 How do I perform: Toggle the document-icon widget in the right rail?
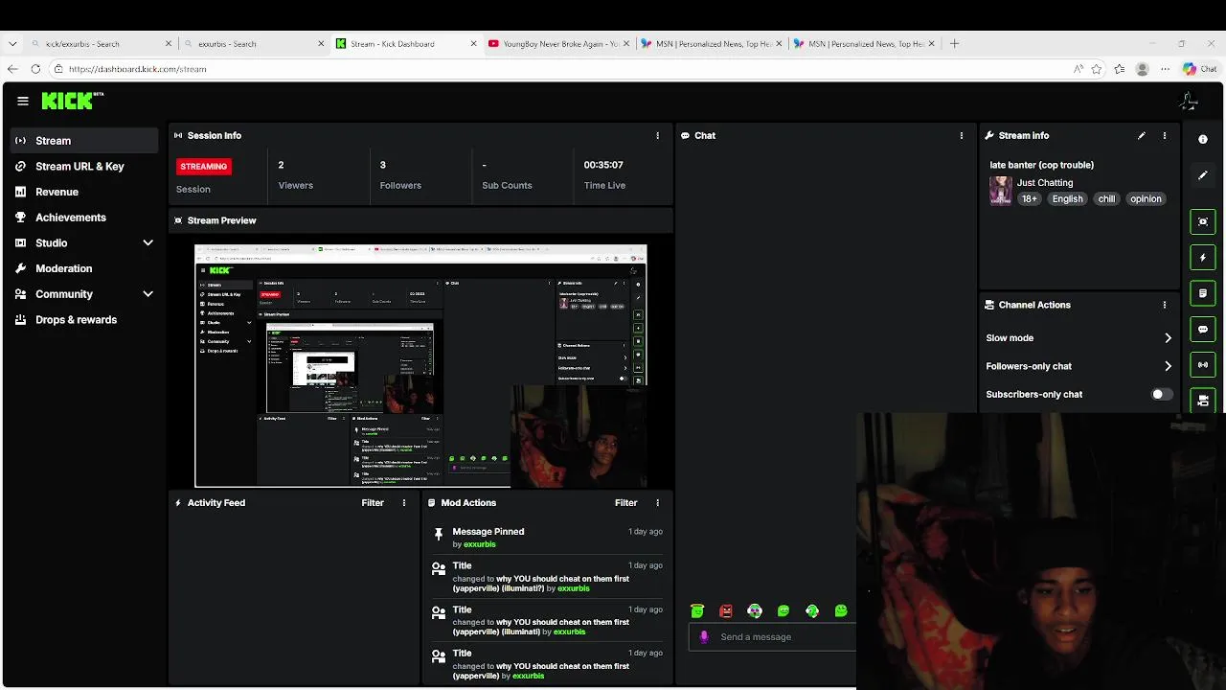tap(1203, 293)
